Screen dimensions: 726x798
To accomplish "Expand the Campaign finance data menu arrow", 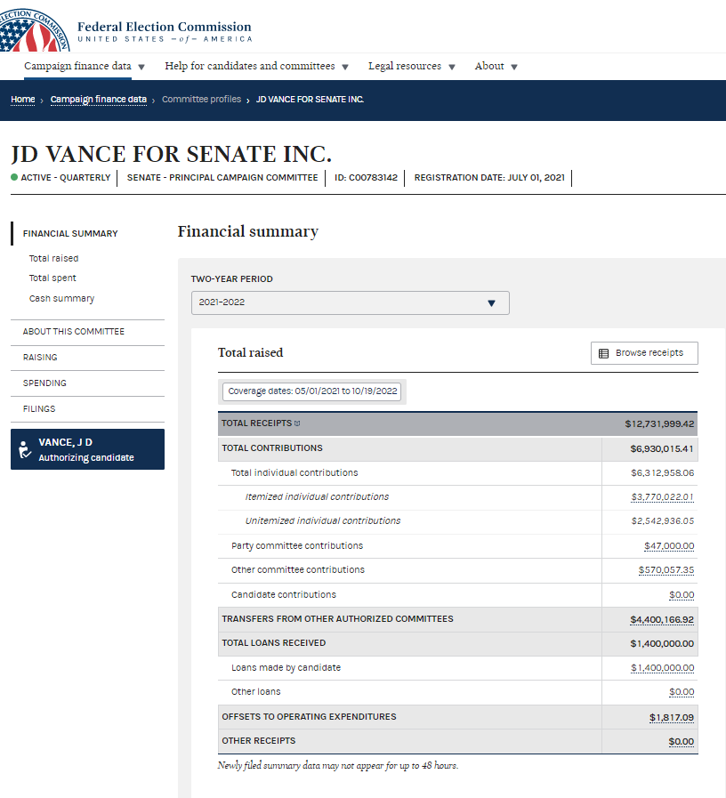I will [x=141, y=67].
